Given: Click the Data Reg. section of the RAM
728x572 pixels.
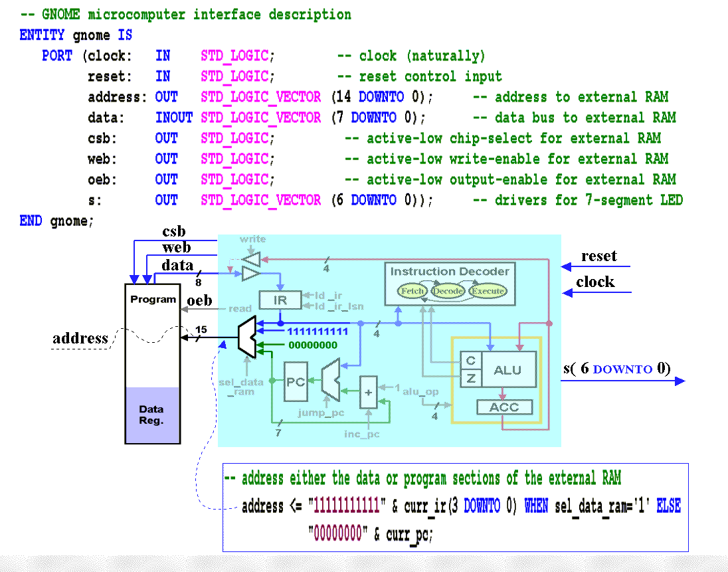Looking at the screenshot, I should point(152,415).
